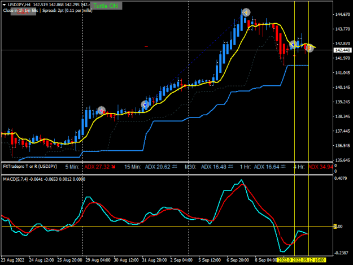Click the -0.2387 MACD scale value
Screen dimensions: 353x265
tap(341, 253)
